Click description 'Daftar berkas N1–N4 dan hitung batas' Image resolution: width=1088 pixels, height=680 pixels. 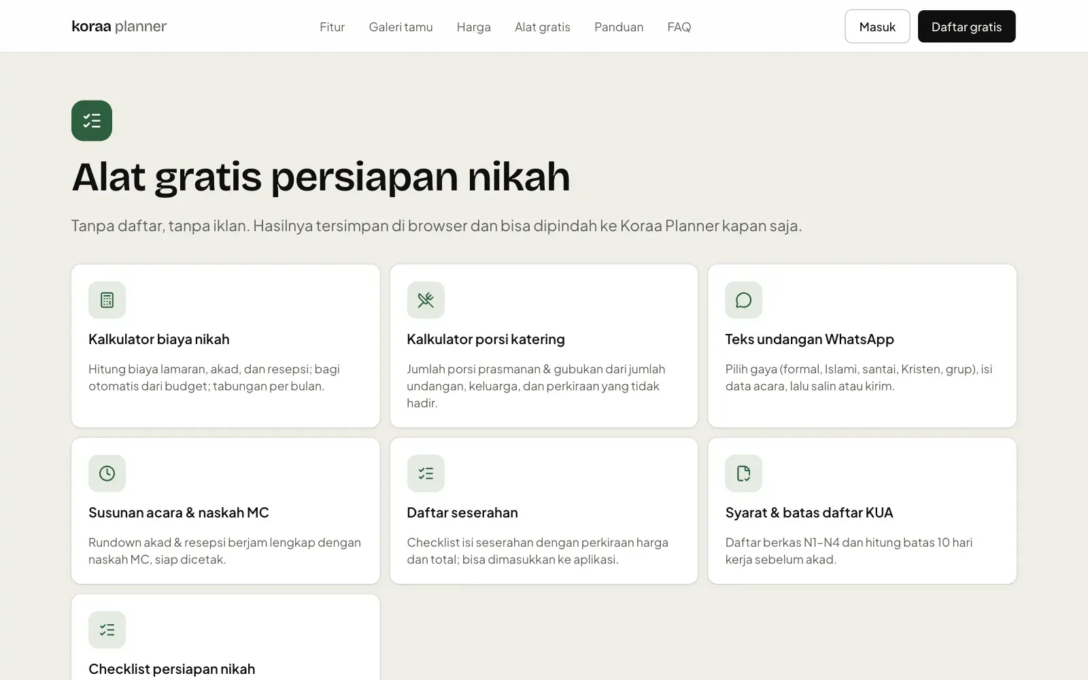tap(849, 551)
